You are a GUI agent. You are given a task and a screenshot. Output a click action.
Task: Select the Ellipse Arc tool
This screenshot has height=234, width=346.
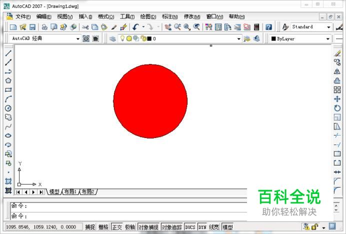pyautogui.click(x=8, y=145)
